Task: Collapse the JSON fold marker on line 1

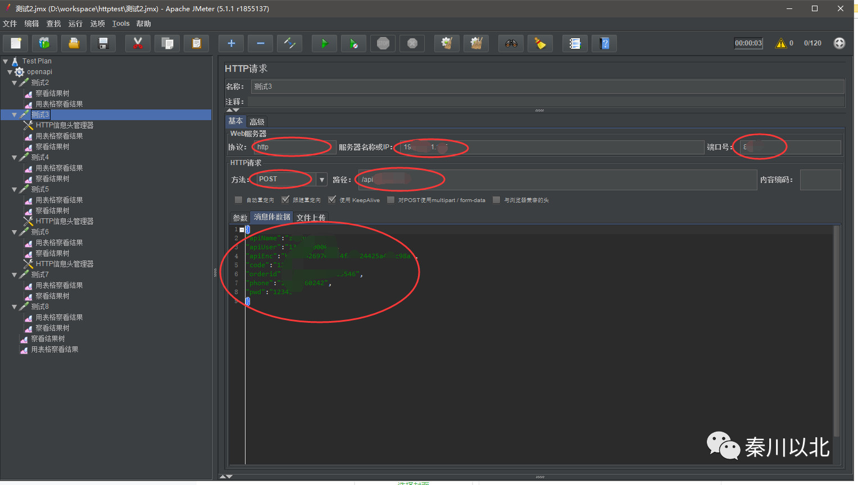Action: tap(242, 230)
